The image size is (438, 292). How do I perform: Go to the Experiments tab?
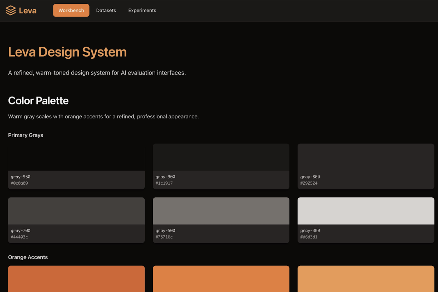142,11
